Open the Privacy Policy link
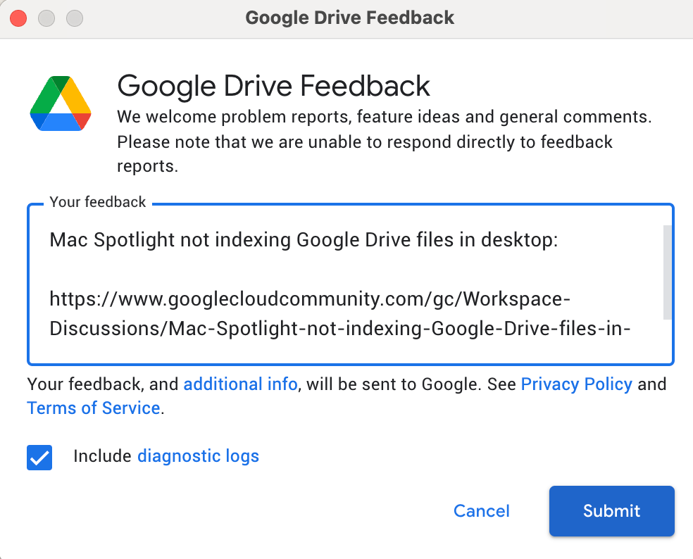Viewport: 693px width, 559px height. (x=577, y=384)
